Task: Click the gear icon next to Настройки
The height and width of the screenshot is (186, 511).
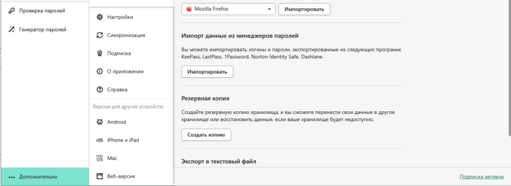Action: tap(100, 17)
